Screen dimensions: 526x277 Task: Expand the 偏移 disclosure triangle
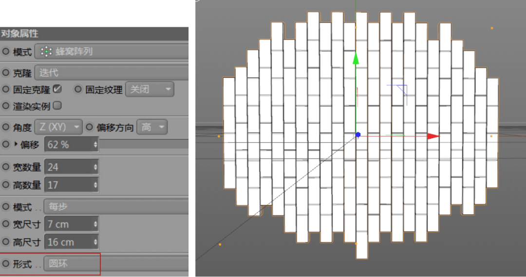click(16, 144)
